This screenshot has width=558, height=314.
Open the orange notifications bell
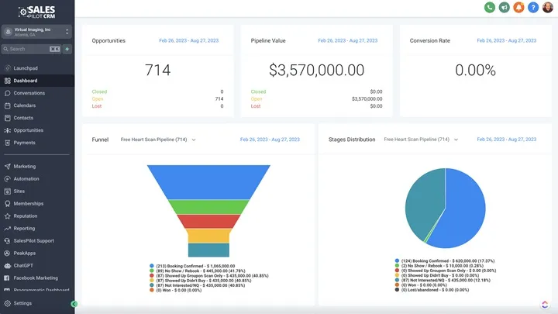(x=518, y=8)
